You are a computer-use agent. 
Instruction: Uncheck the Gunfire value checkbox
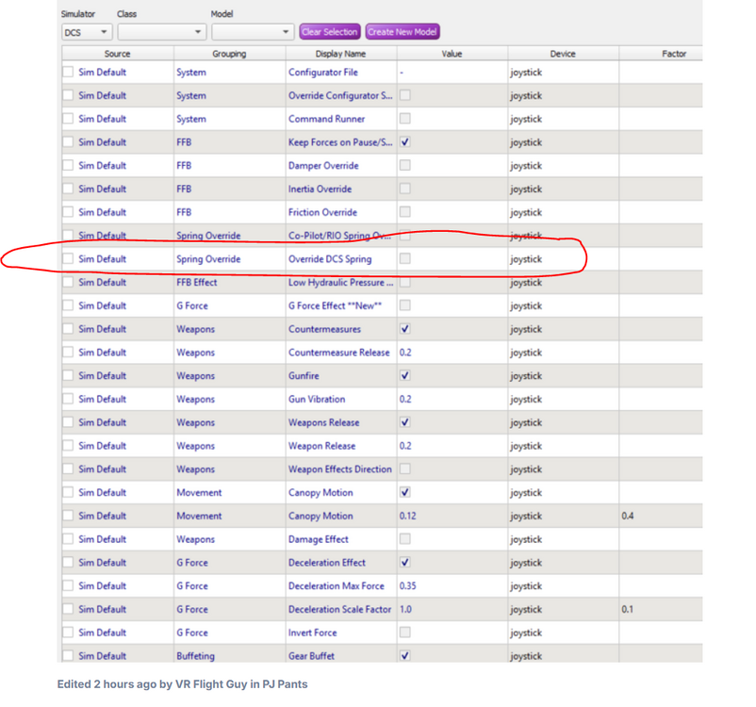(x=405, y=376)
